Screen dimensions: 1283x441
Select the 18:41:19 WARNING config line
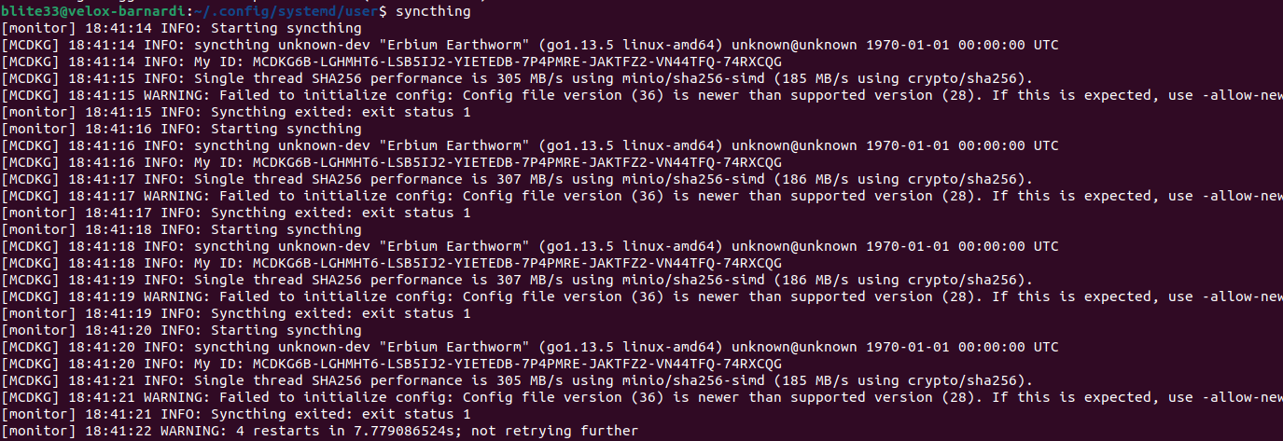pos(642,296)
